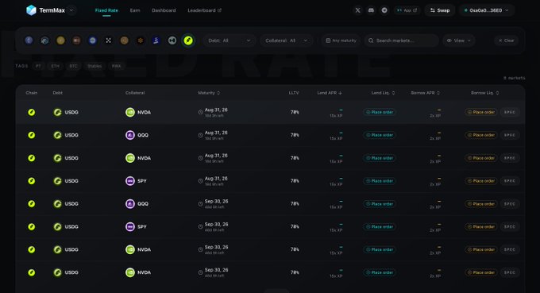The width and height of the screenshot is (540, 293).
Task: Click the Swap button
Action: coord(440,10)
